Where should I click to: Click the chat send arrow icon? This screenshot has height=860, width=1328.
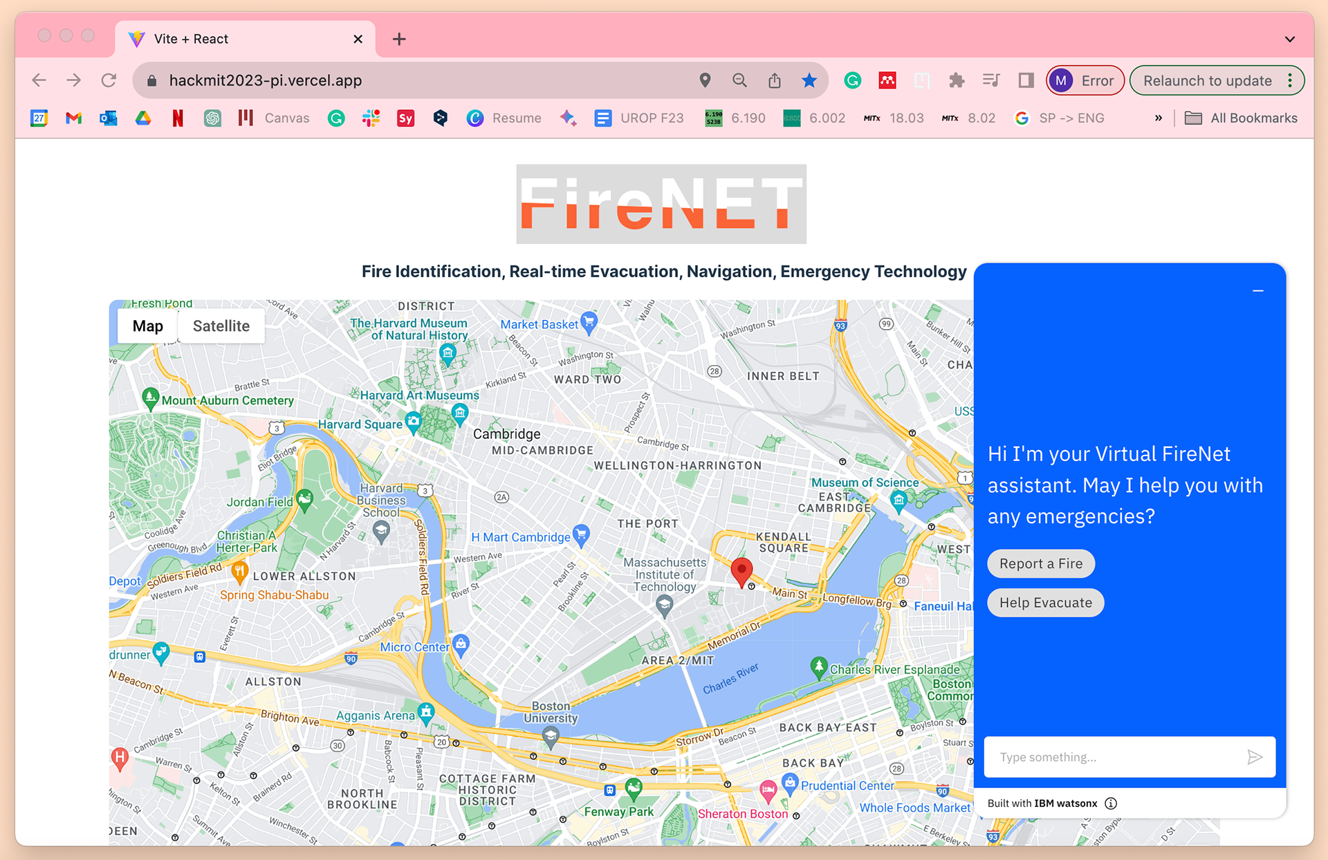(1255, 757)
